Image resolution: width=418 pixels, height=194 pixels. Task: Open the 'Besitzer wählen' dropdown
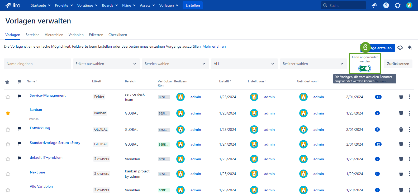pyautogui.click(x=313, y=64)
